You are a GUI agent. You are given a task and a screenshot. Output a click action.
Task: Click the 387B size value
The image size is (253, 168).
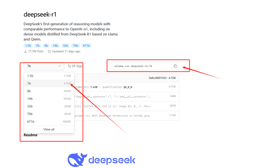[x=173, y=106]
